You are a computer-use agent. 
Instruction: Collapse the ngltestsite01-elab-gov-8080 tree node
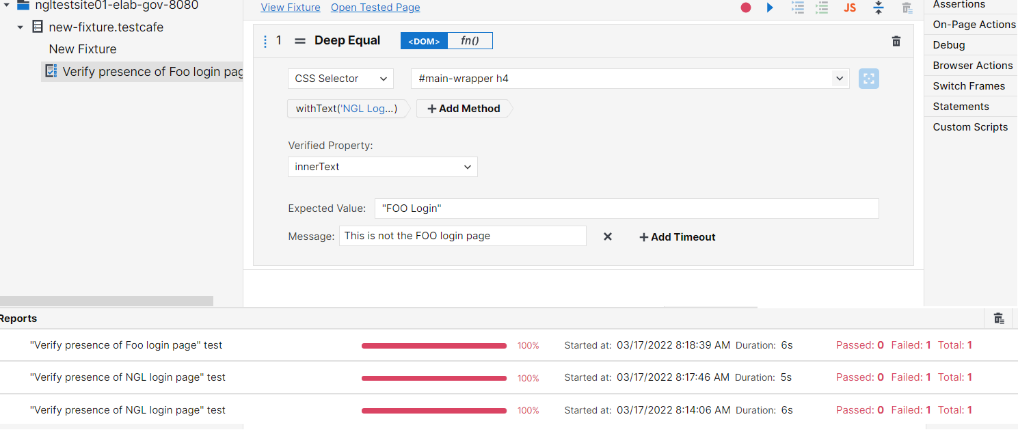[6, 5]
